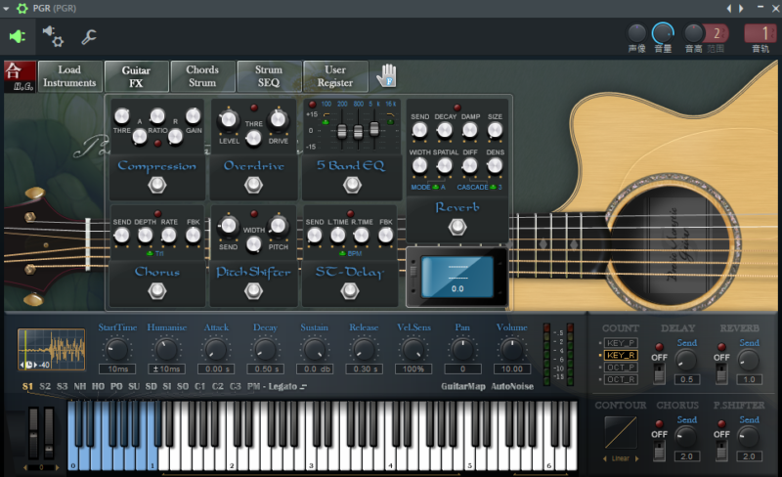782x477 pixels.
Task: Open the Linear contour type dropdown
Action: click(x=620, y=458)
